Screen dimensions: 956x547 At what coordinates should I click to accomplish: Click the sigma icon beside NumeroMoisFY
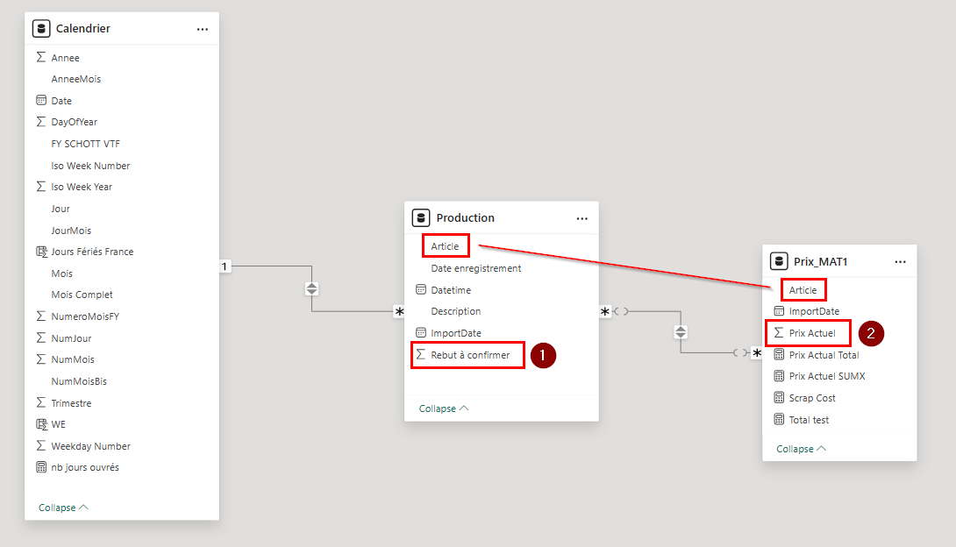pyautogui.click(x=41, y=316)
